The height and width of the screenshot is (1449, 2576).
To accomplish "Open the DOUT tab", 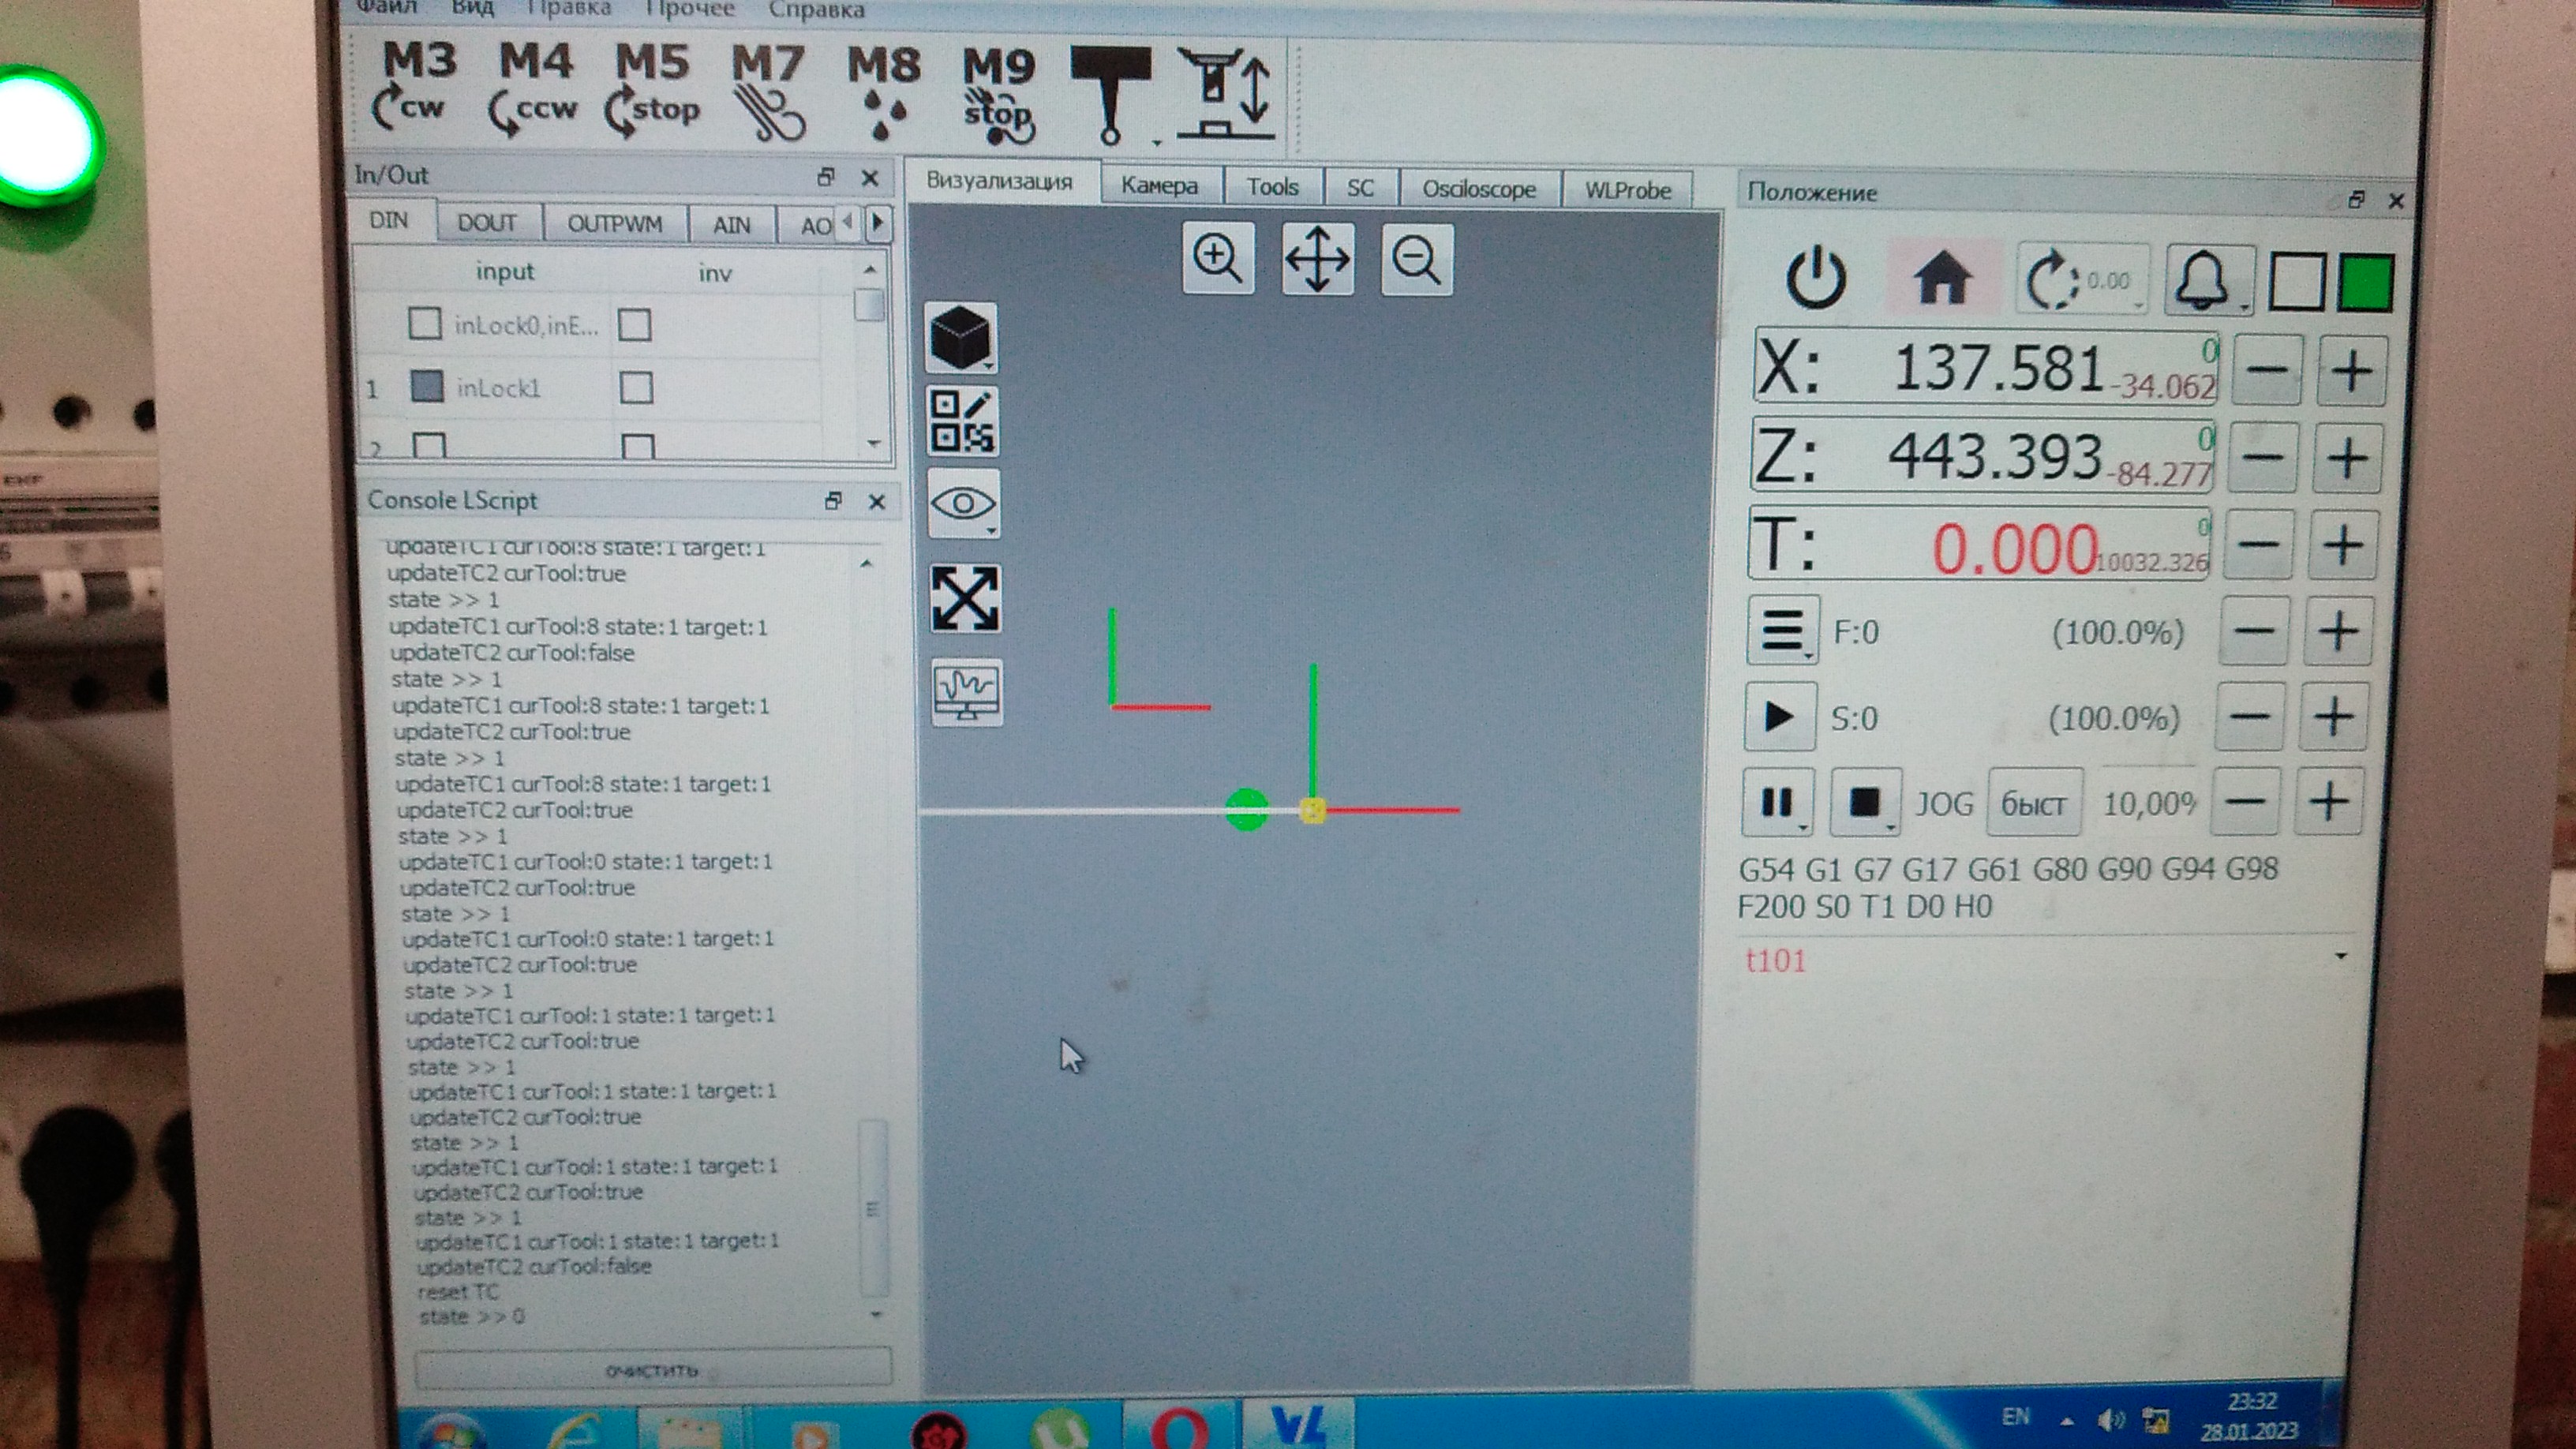I will [x=486, y=223].
